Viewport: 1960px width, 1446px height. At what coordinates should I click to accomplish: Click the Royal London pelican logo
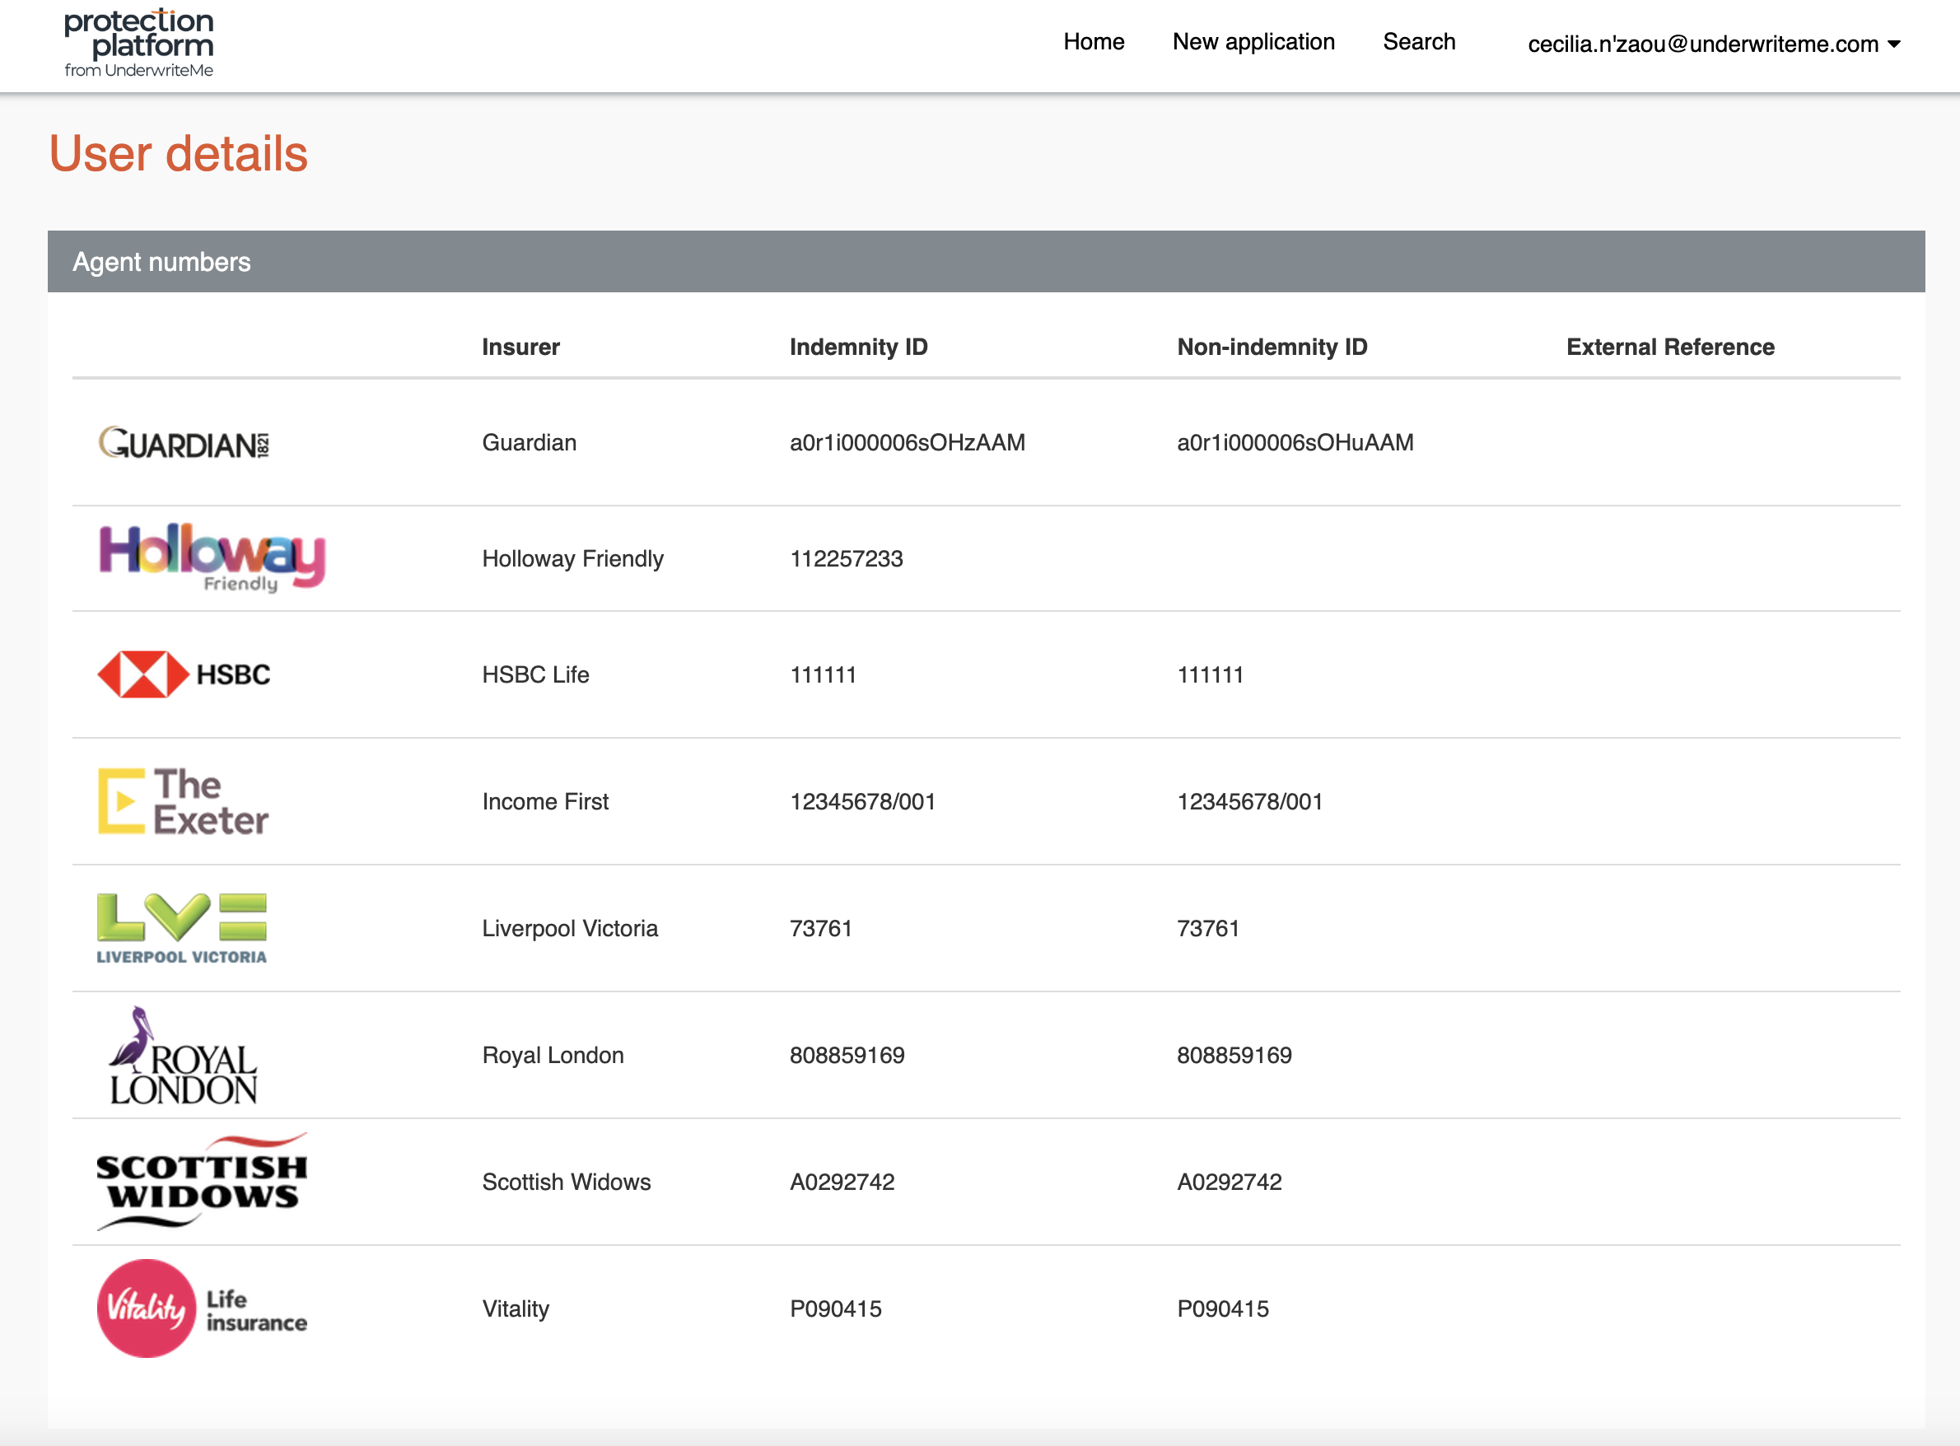pyautogui.click(x=183, y=1055)
